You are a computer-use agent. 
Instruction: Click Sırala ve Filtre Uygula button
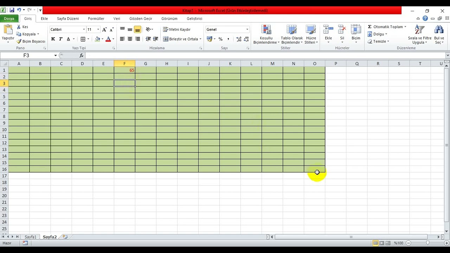coord(420,34)
